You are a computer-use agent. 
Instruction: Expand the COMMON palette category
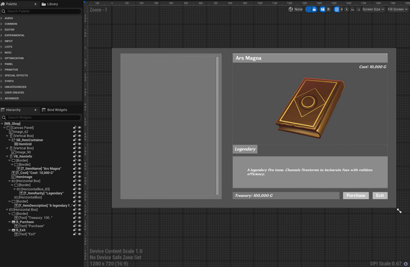coord(10,24)
